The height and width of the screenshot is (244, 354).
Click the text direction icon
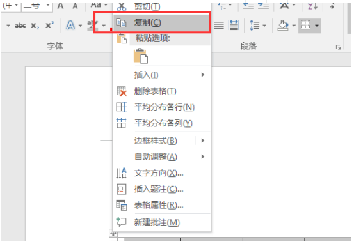pos(122,173)
